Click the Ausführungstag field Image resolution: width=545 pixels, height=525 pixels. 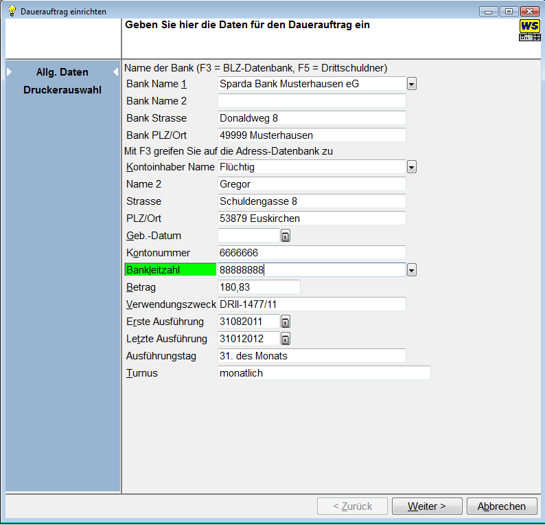312,356
